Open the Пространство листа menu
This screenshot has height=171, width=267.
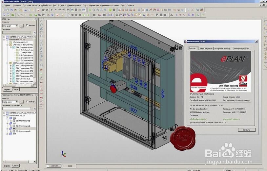[31, 5]
